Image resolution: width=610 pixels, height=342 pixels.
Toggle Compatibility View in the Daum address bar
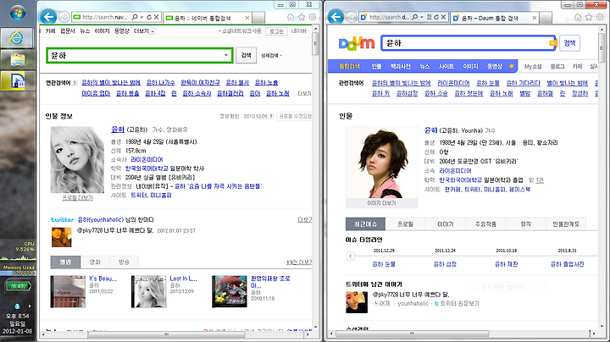tap(429, 17)
